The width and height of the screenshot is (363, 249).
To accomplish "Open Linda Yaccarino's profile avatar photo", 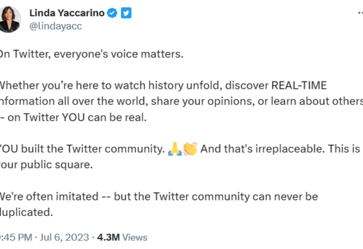I will click(x=9, y=20).
